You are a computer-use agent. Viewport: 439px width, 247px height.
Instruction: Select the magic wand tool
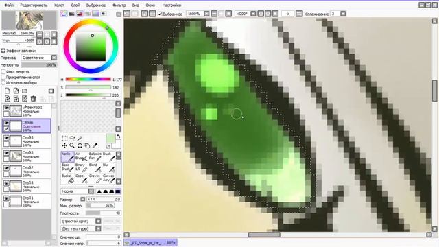pyautogui.click(x=80, y=139)
